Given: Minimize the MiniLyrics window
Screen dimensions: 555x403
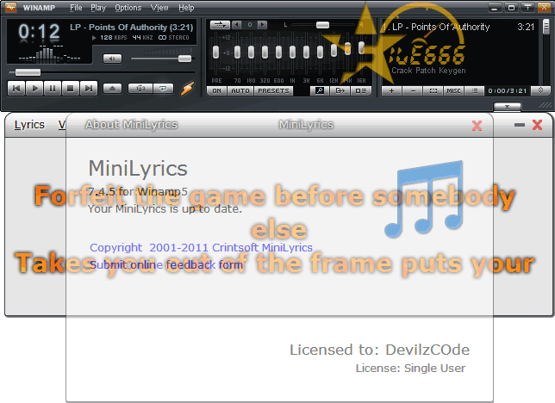Looking at the screenshot, I should click(520, 125).
